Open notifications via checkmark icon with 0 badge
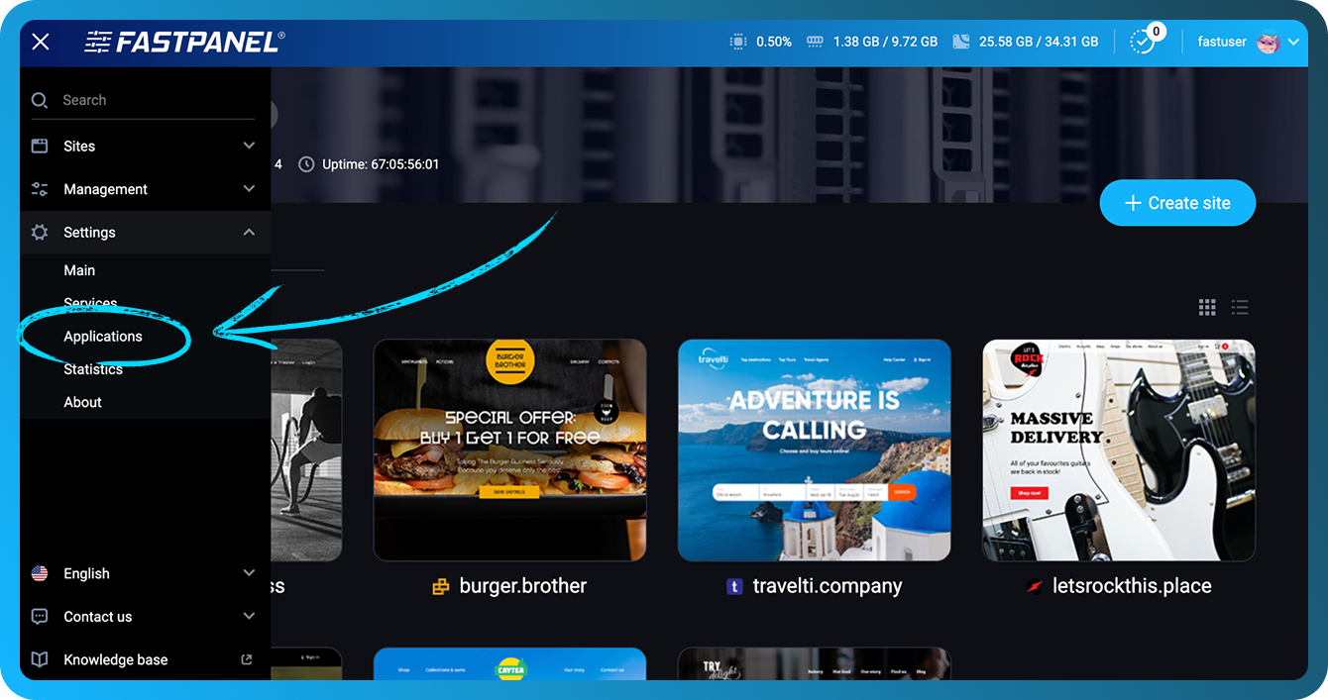 (1142, 42)
